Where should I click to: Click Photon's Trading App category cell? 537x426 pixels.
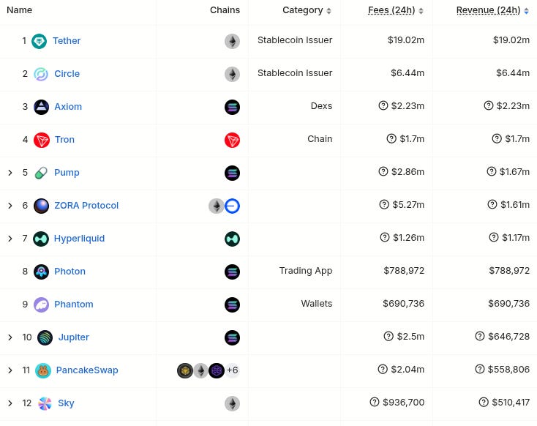(x=306, y=271)
